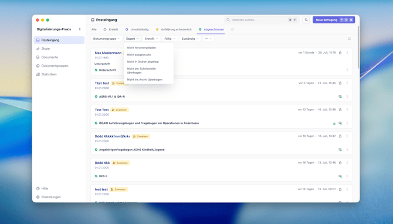
Task: Open patient Dddd Kkkkkfmmfjfkrkr
Action: click(x=112, y=136)
